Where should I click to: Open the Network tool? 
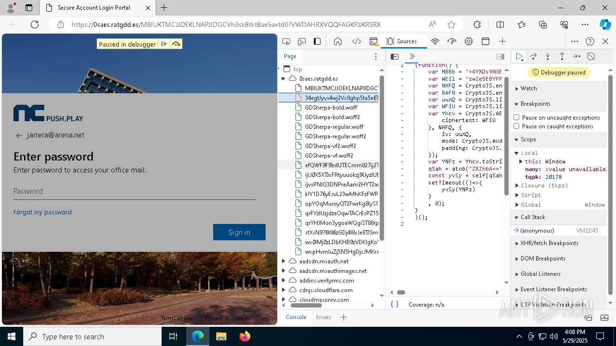click(435, 41)
